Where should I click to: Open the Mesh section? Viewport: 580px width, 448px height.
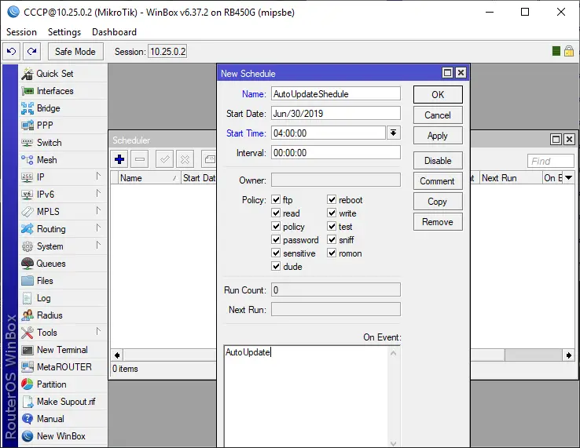[63, 160]
